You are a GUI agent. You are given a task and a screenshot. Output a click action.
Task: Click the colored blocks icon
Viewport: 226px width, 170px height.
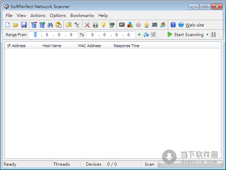coord(130,25)
